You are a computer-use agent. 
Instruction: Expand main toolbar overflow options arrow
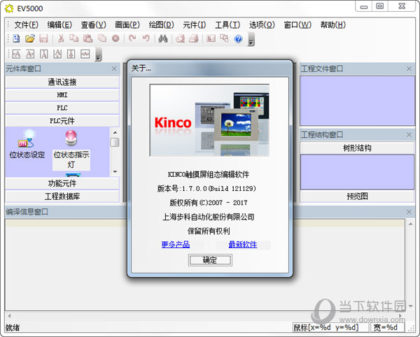click(251, 40)
